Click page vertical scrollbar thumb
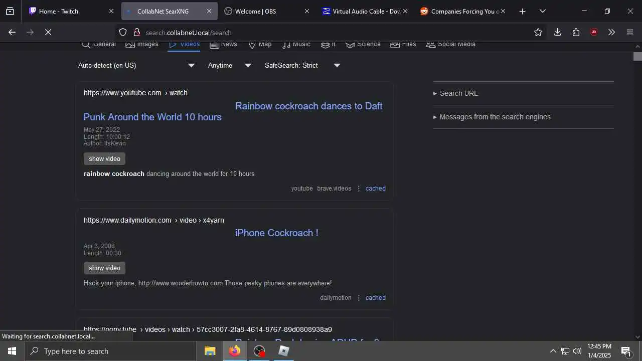Image resolution: width=642 pixels, height=361 pixels. point(637,56)
